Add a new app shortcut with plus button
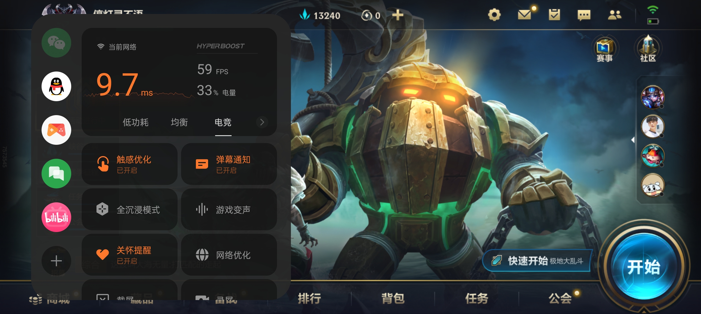The height and width of the screenshot is (314, 701). [x=56, y=261]
